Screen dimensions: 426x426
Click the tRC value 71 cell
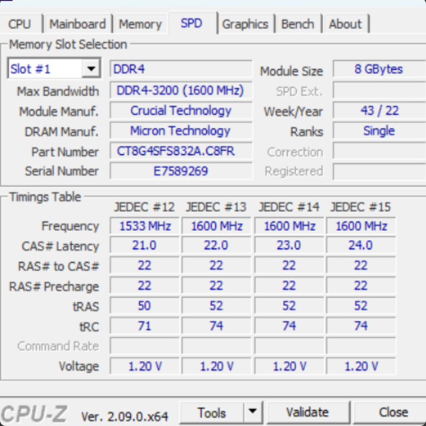pyautogui.click(x=145, y=326)
